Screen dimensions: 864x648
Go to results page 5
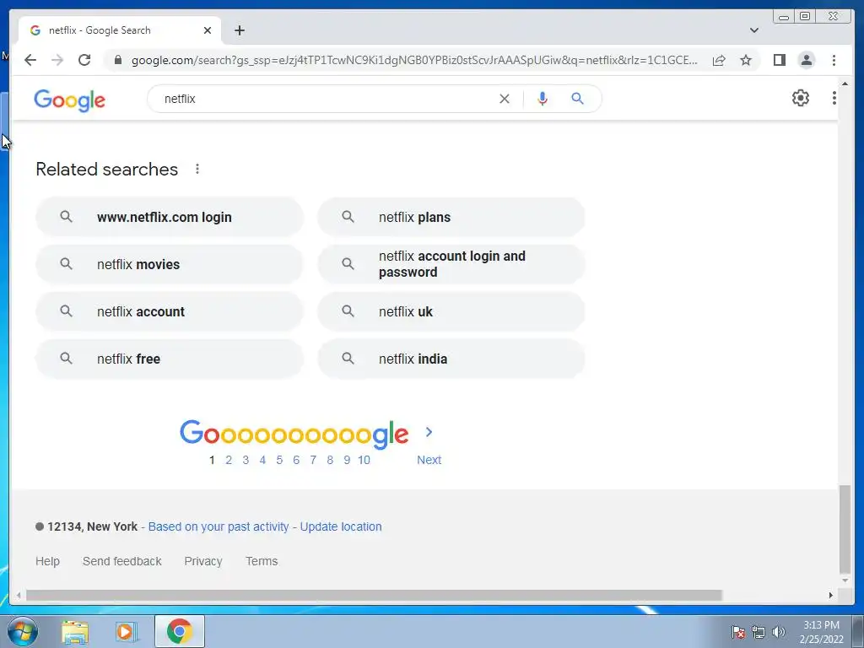pyautogui.click(x=279, y=460)
